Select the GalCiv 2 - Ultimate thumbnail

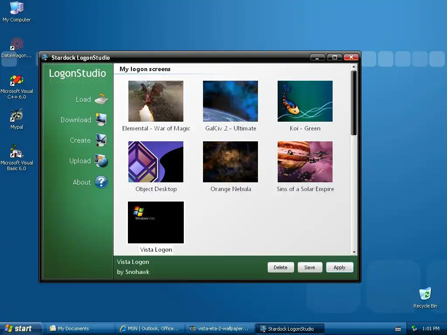pyautogui.click(x=230, y=101)
